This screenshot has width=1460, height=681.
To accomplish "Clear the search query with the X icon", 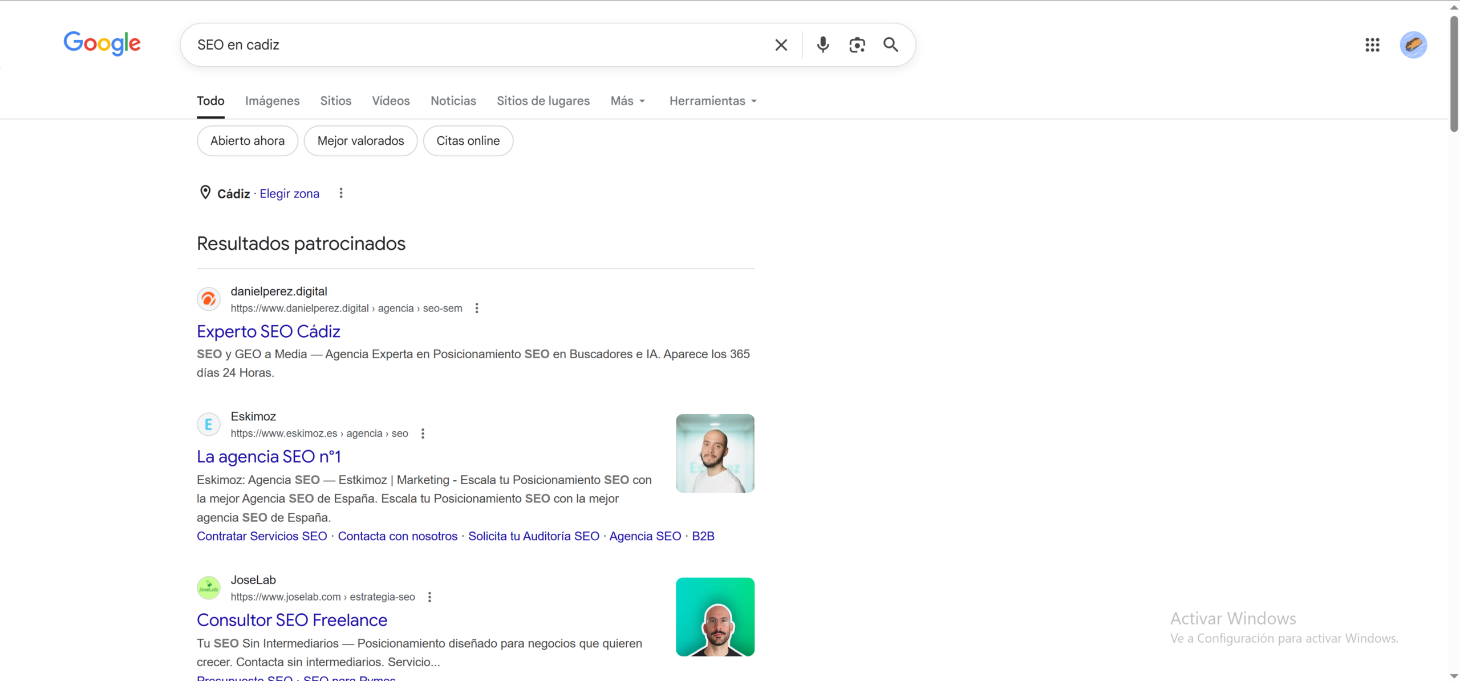I will tap(781, 45).
